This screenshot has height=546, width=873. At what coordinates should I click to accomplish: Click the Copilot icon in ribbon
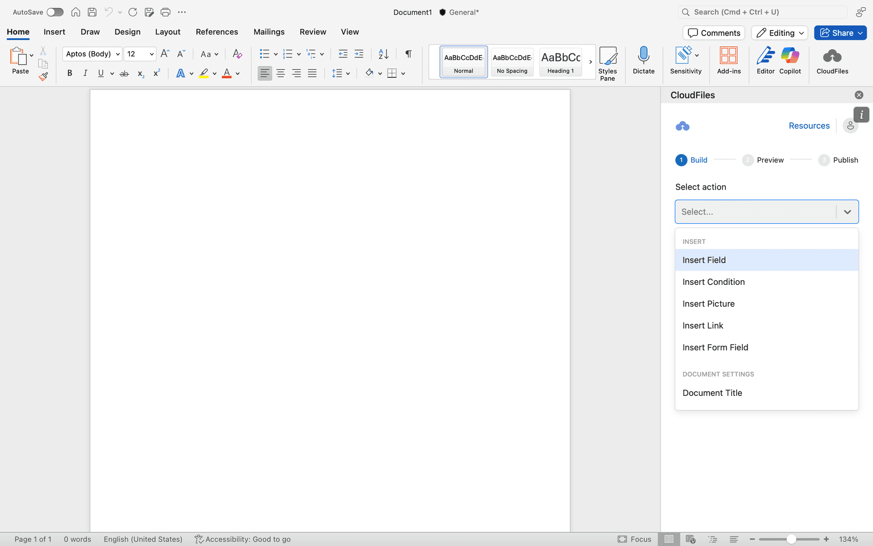(790, 61)
